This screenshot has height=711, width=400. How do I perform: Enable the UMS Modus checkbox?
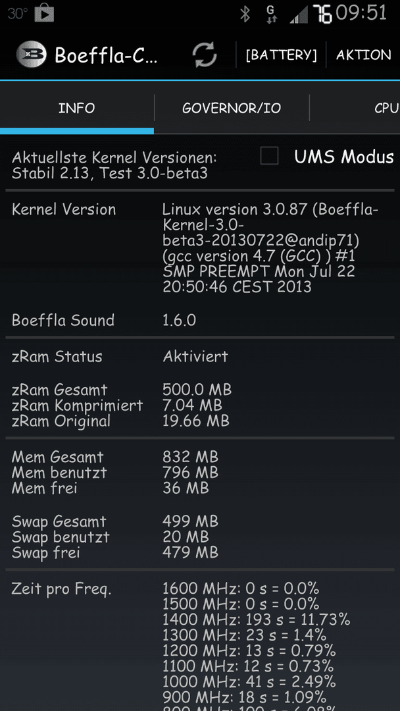point(269,156)
